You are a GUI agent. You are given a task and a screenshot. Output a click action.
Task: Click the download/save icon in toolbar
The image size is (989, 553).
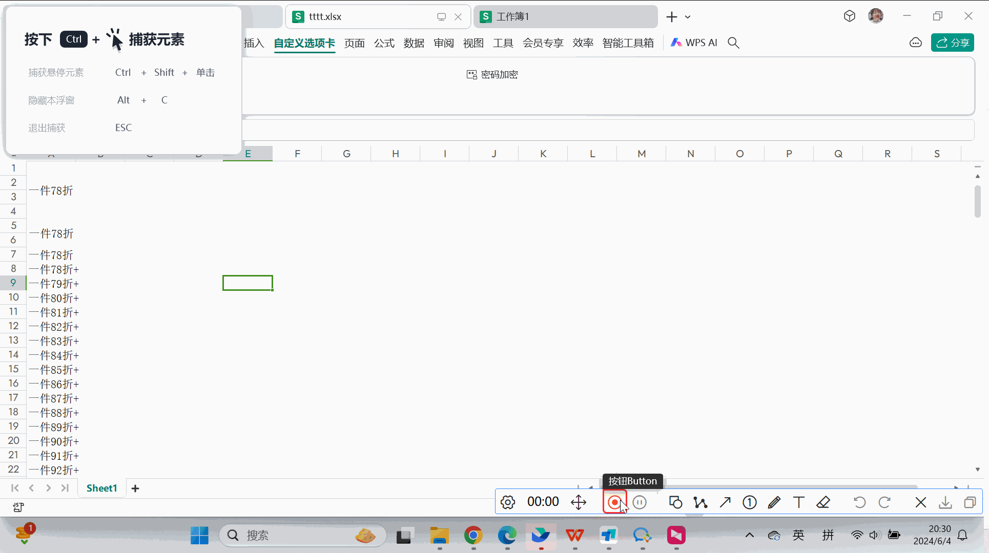(945, 502)
